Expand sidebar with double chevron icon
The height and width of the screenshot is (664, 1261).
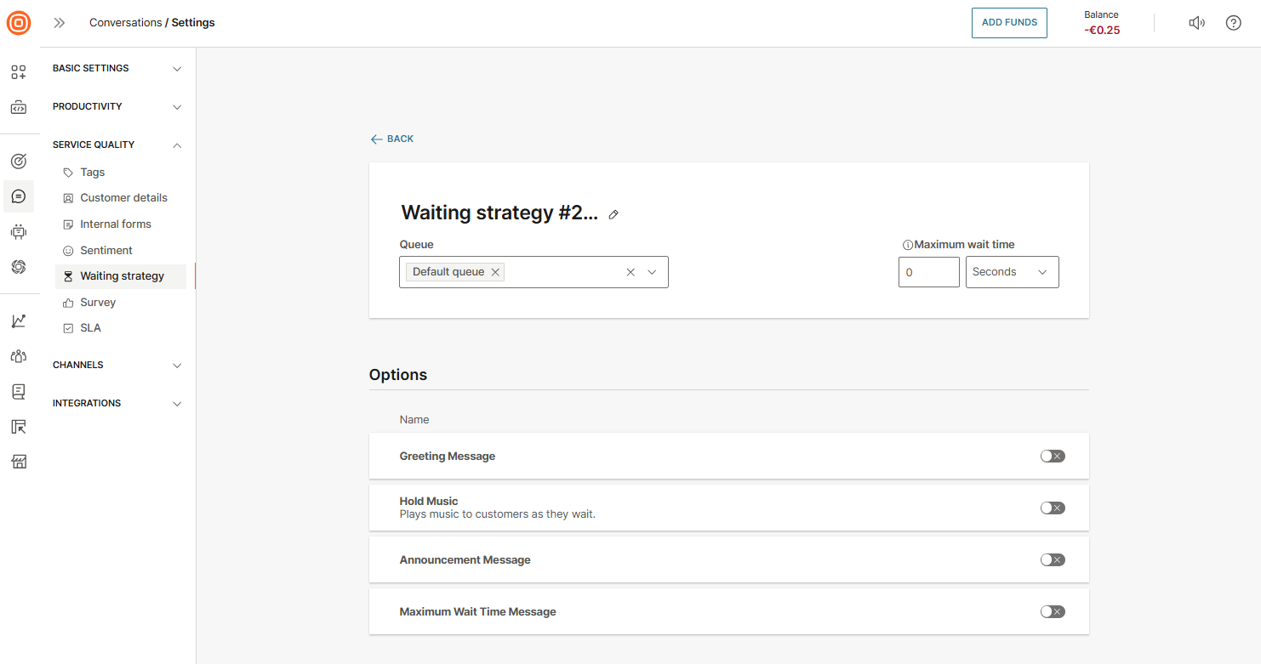60,23
